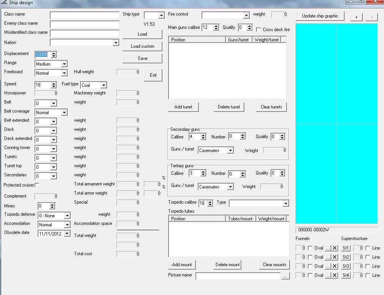This screenshot has height=295, width=384.
Task: Open the Freeboard dropdown showing Normal
Action: point(64,73)
